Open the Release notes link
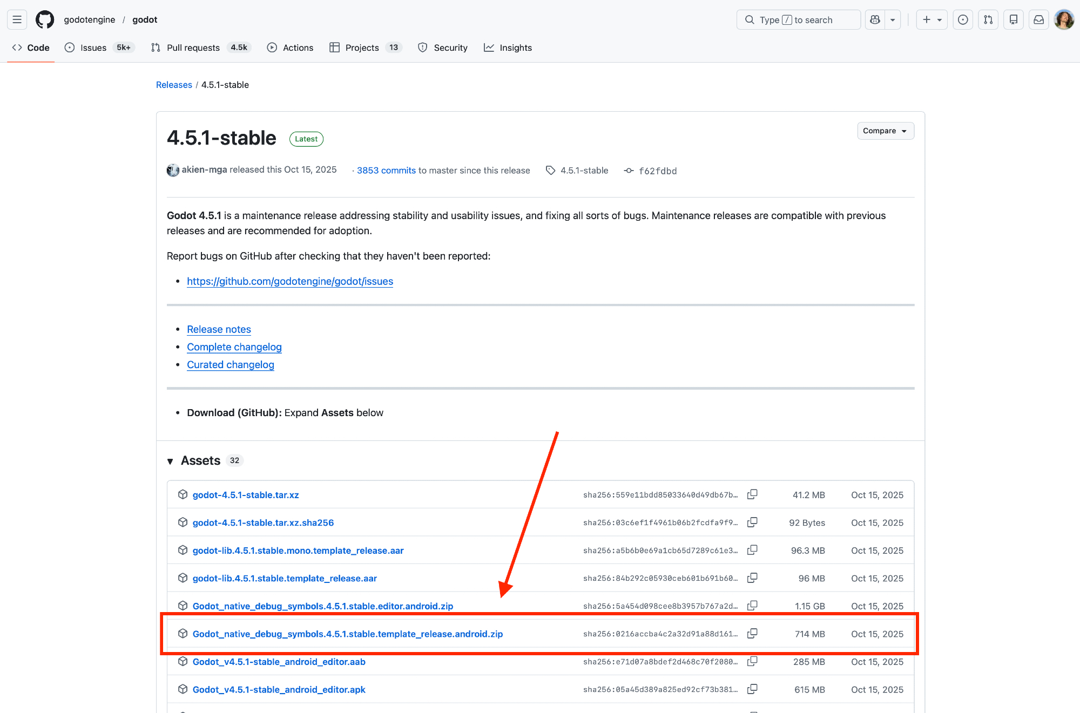 pyautogui.click(x=219, y=329)
